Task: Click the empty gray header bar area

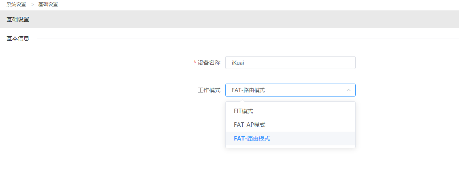Action: (234, 19)
